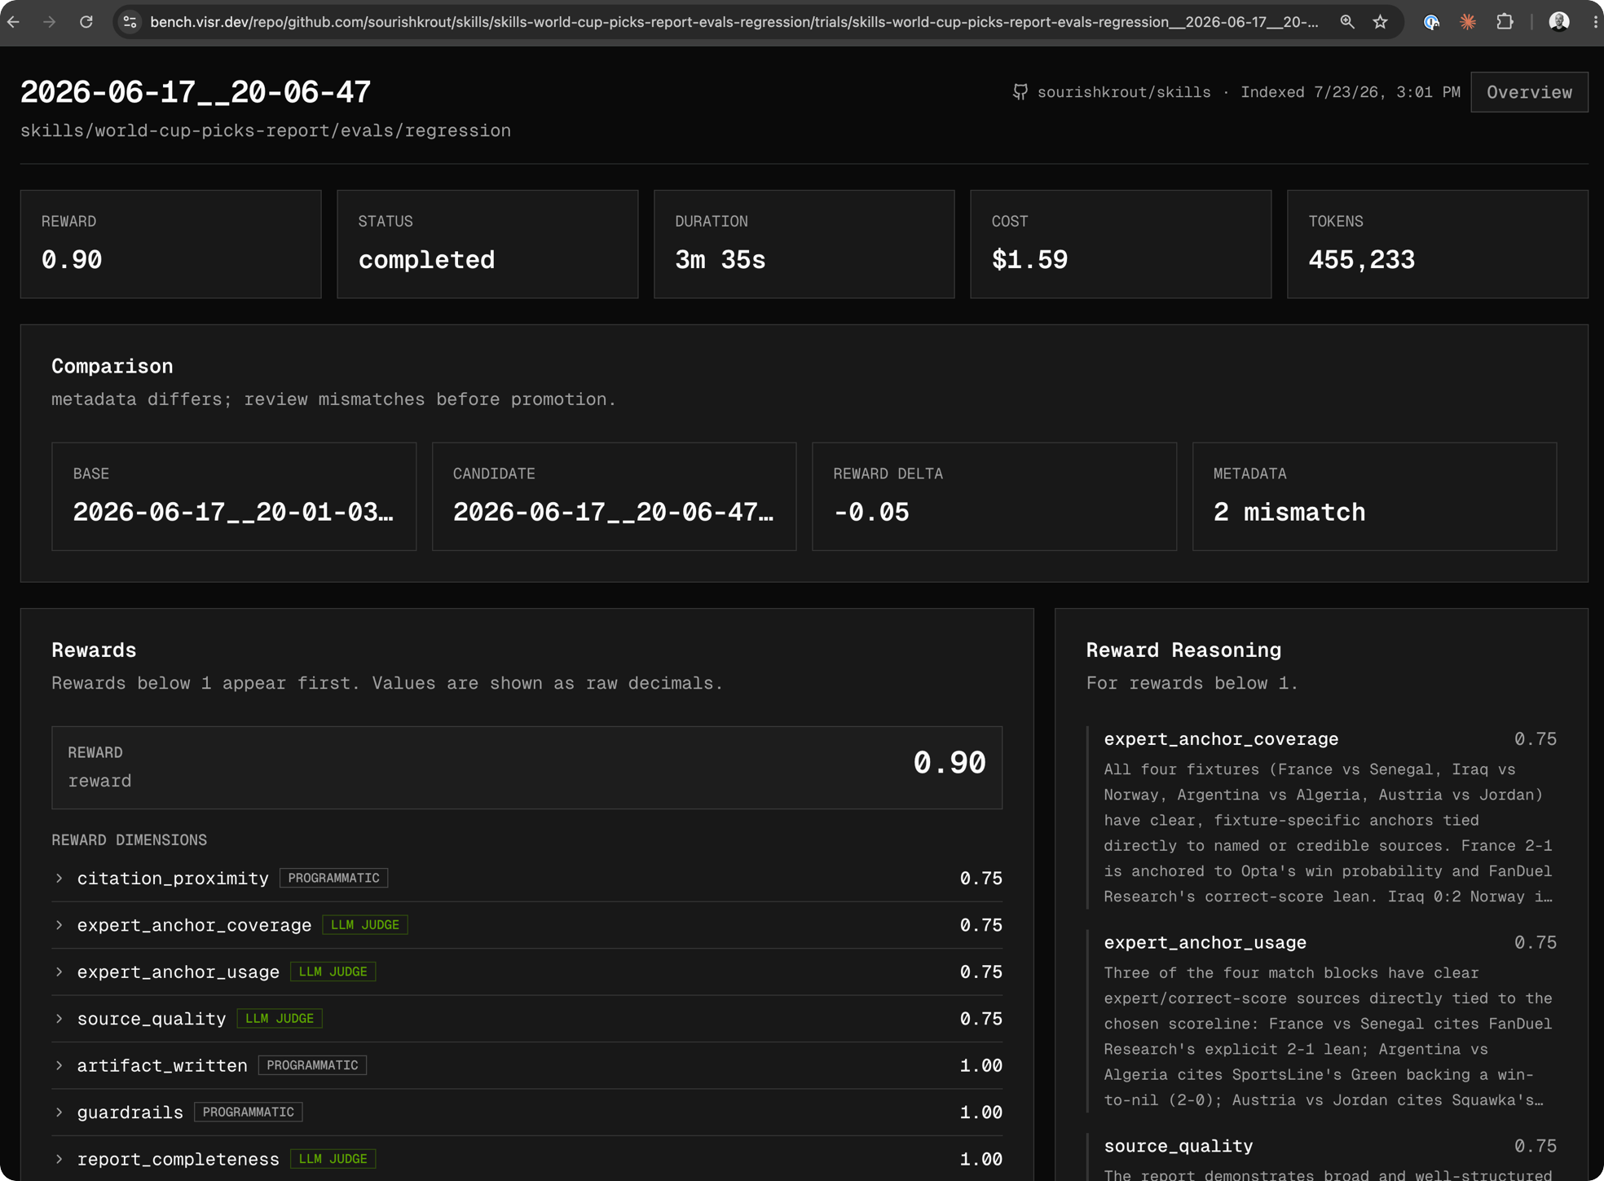The height and width of the screenshot is (1181, 1604).
Task: Expand the expert_anchor_usage reward dimension
Action: pyautogui.click(x=527, y=972)
